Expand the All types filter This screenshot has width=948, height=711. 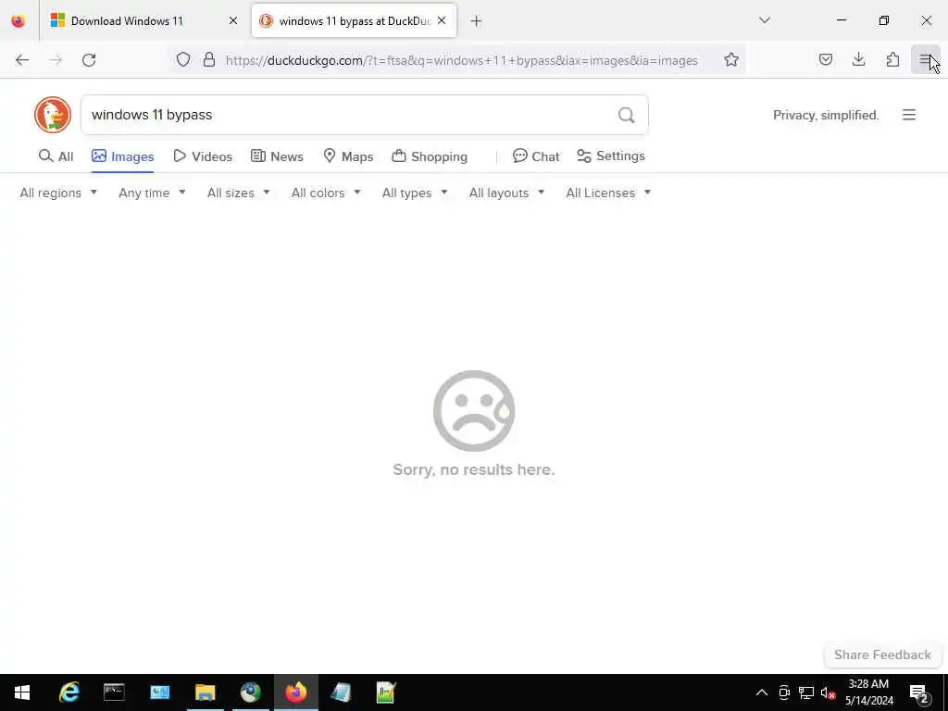[x=415, y=193]
